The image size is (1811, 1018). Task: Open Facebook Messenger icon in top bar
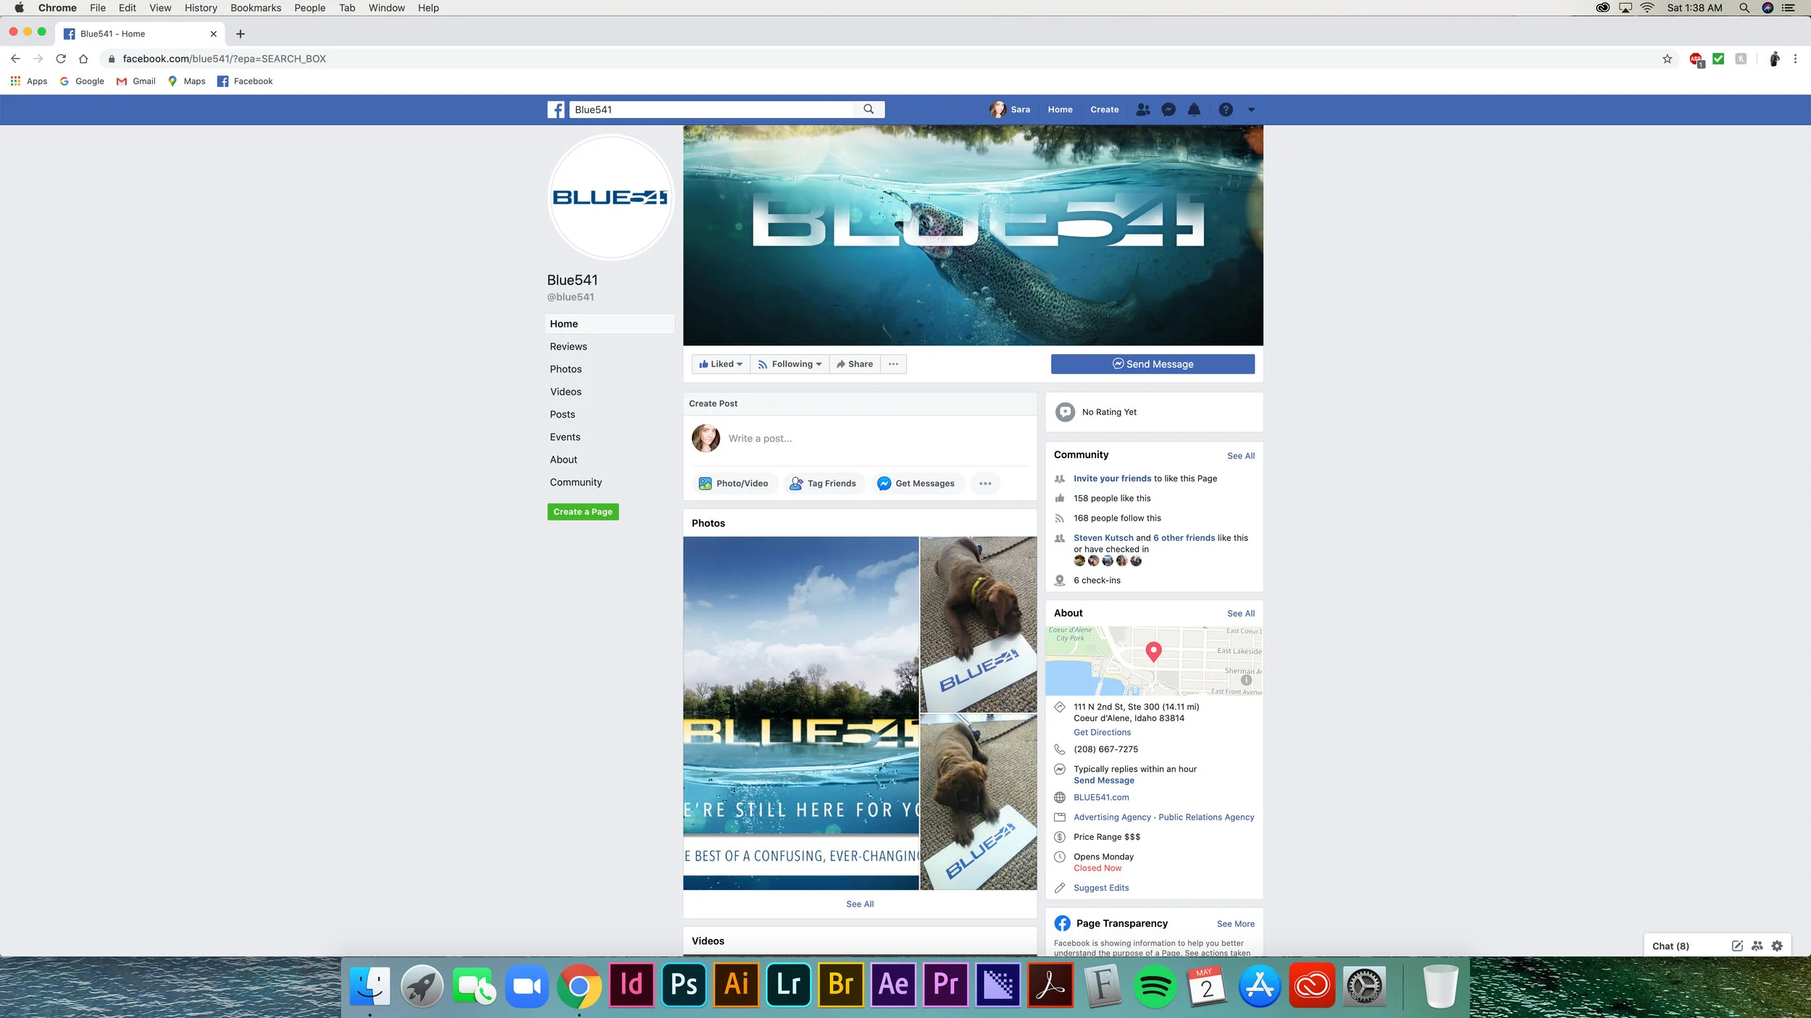click(x=1168, y=109)
